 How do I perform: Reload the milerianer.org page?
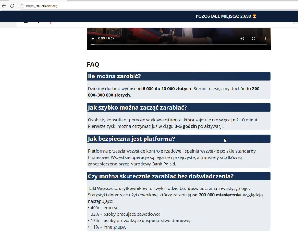coord(12,5)
